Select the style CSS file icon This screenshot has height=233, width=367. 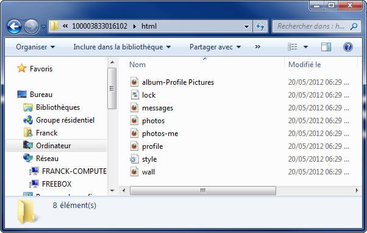tap(134, 159)
